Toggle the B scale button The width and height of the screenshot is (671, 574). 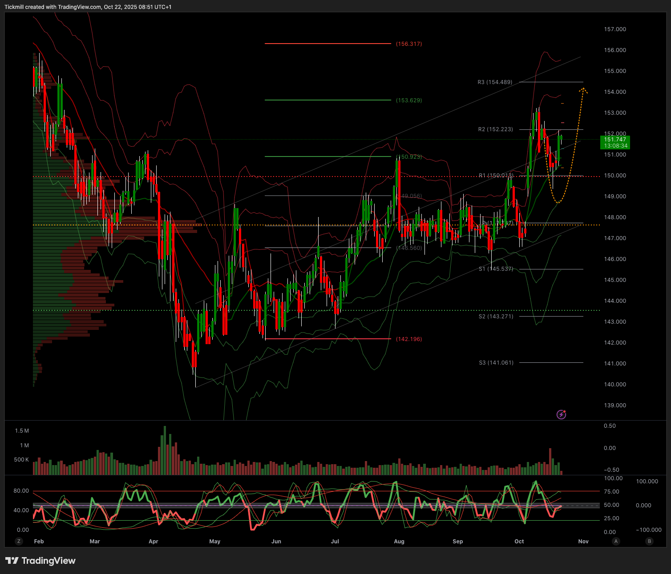tap(649, 541)
